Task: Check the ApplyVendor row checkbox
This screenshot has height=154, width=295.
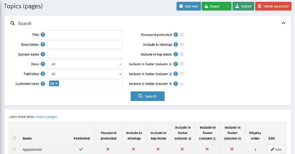Action: 14,149
